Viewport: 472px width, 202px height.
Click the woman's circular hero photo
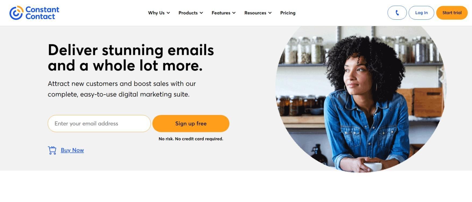pos(361,99)
